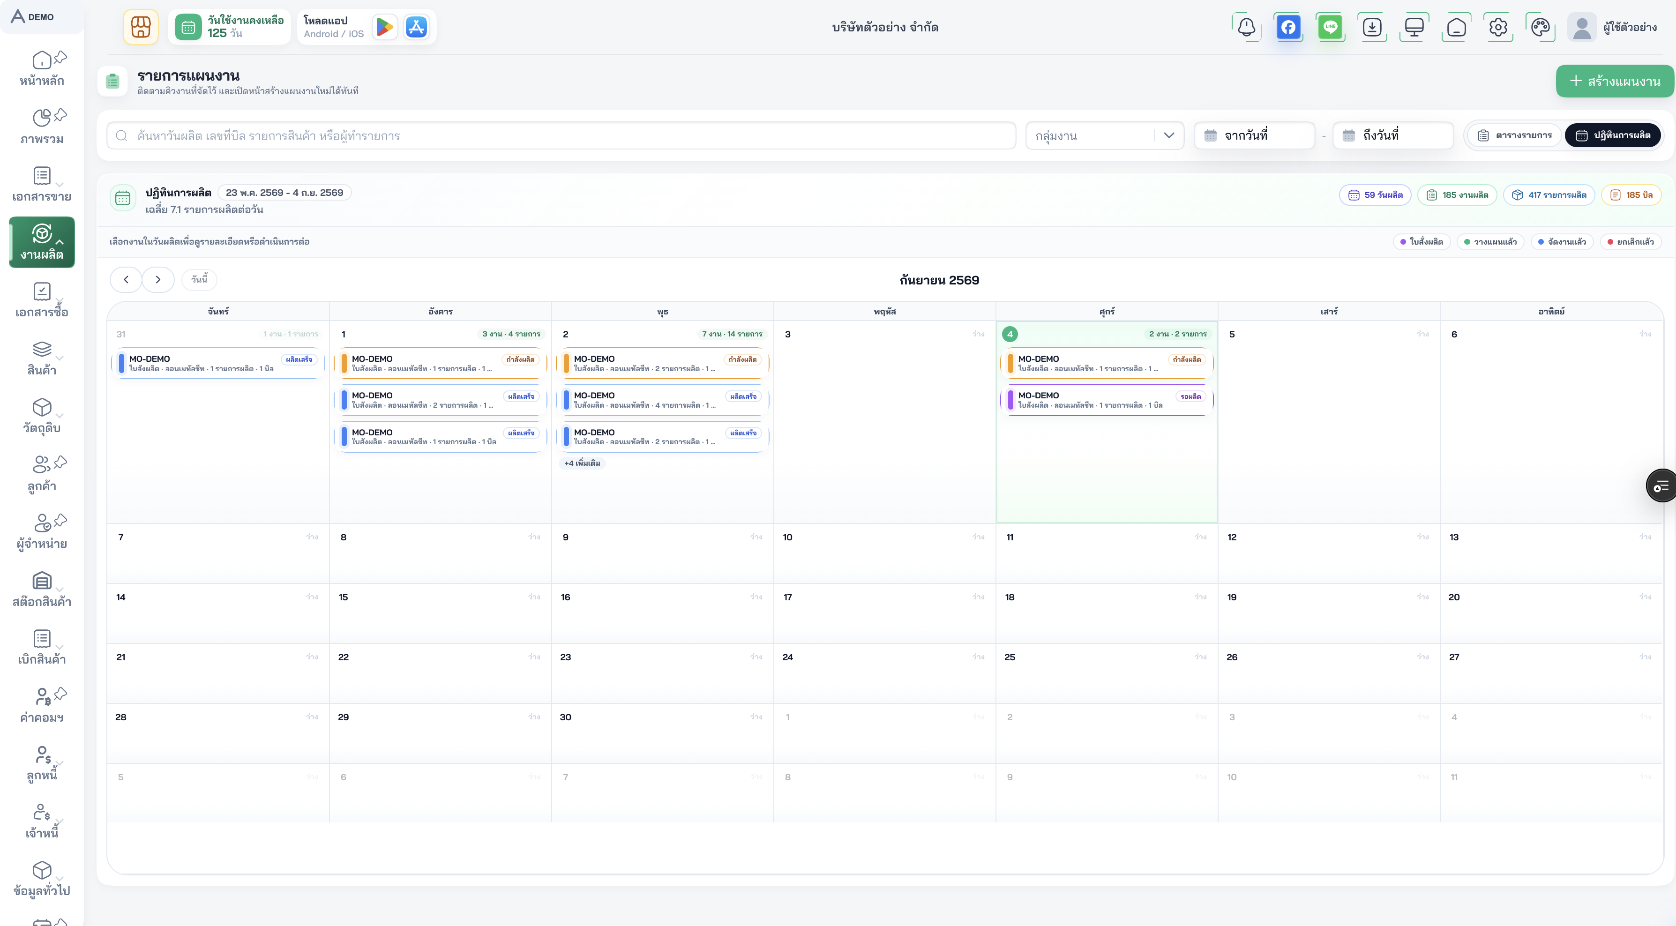The height and width of the screenshot is (926, 1676).
Task: Open the settings gear icon
Action: [x=1498, y=27]
